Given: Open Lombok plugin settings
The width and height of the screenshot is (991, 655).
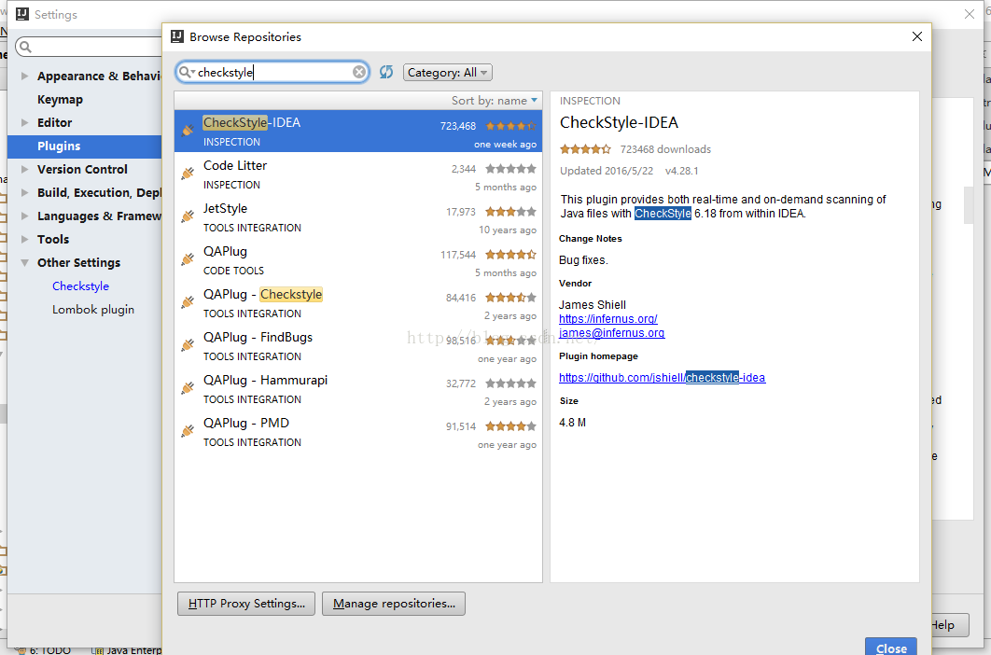Looking at the screenshot, I should [93, 310].
